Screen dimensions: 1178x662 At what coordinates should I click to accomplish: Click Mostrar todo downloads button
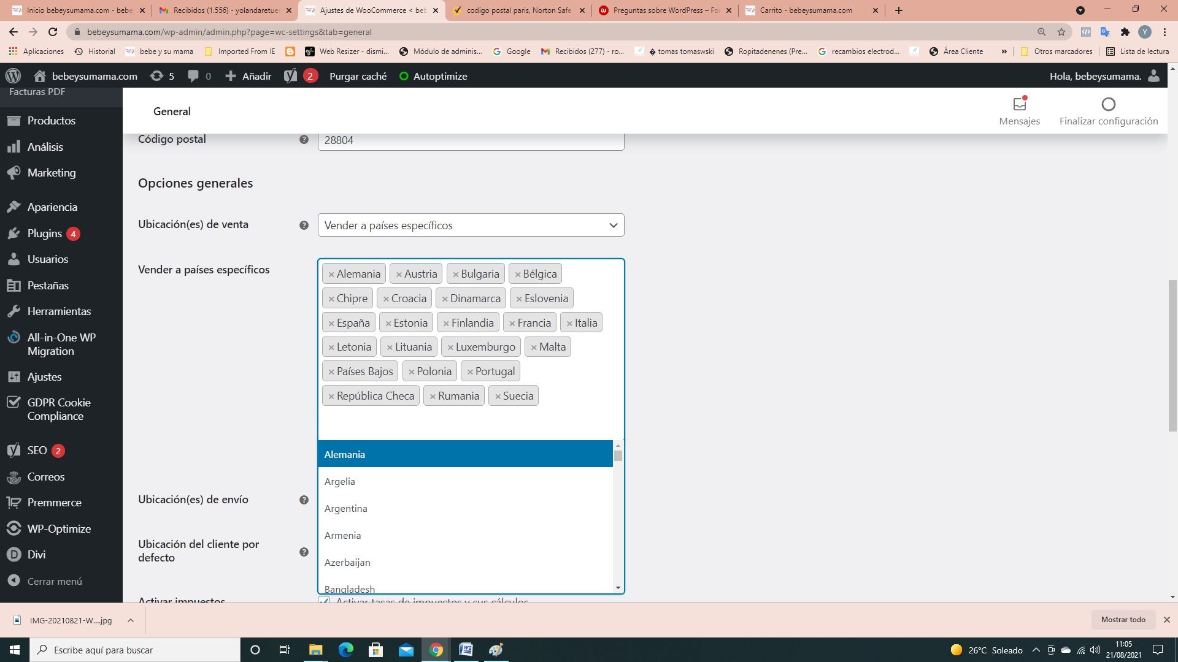tap(1123, 620)
